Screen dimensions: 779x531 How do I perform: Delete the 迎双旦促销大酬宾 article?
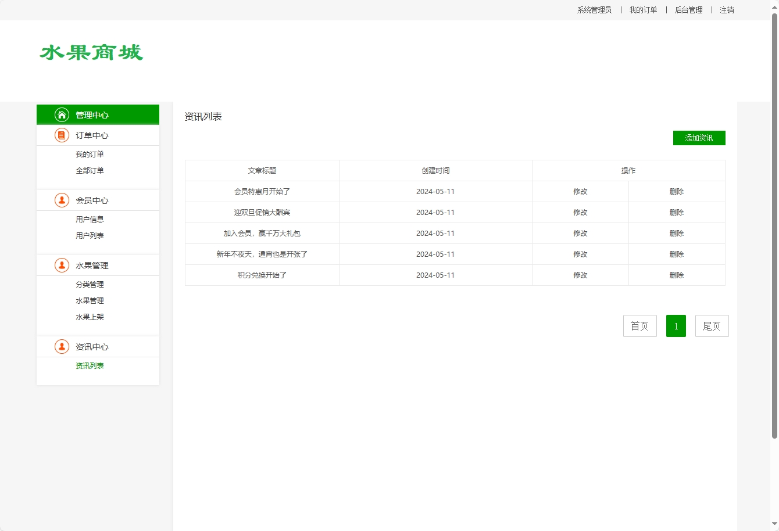pos(677,213)
